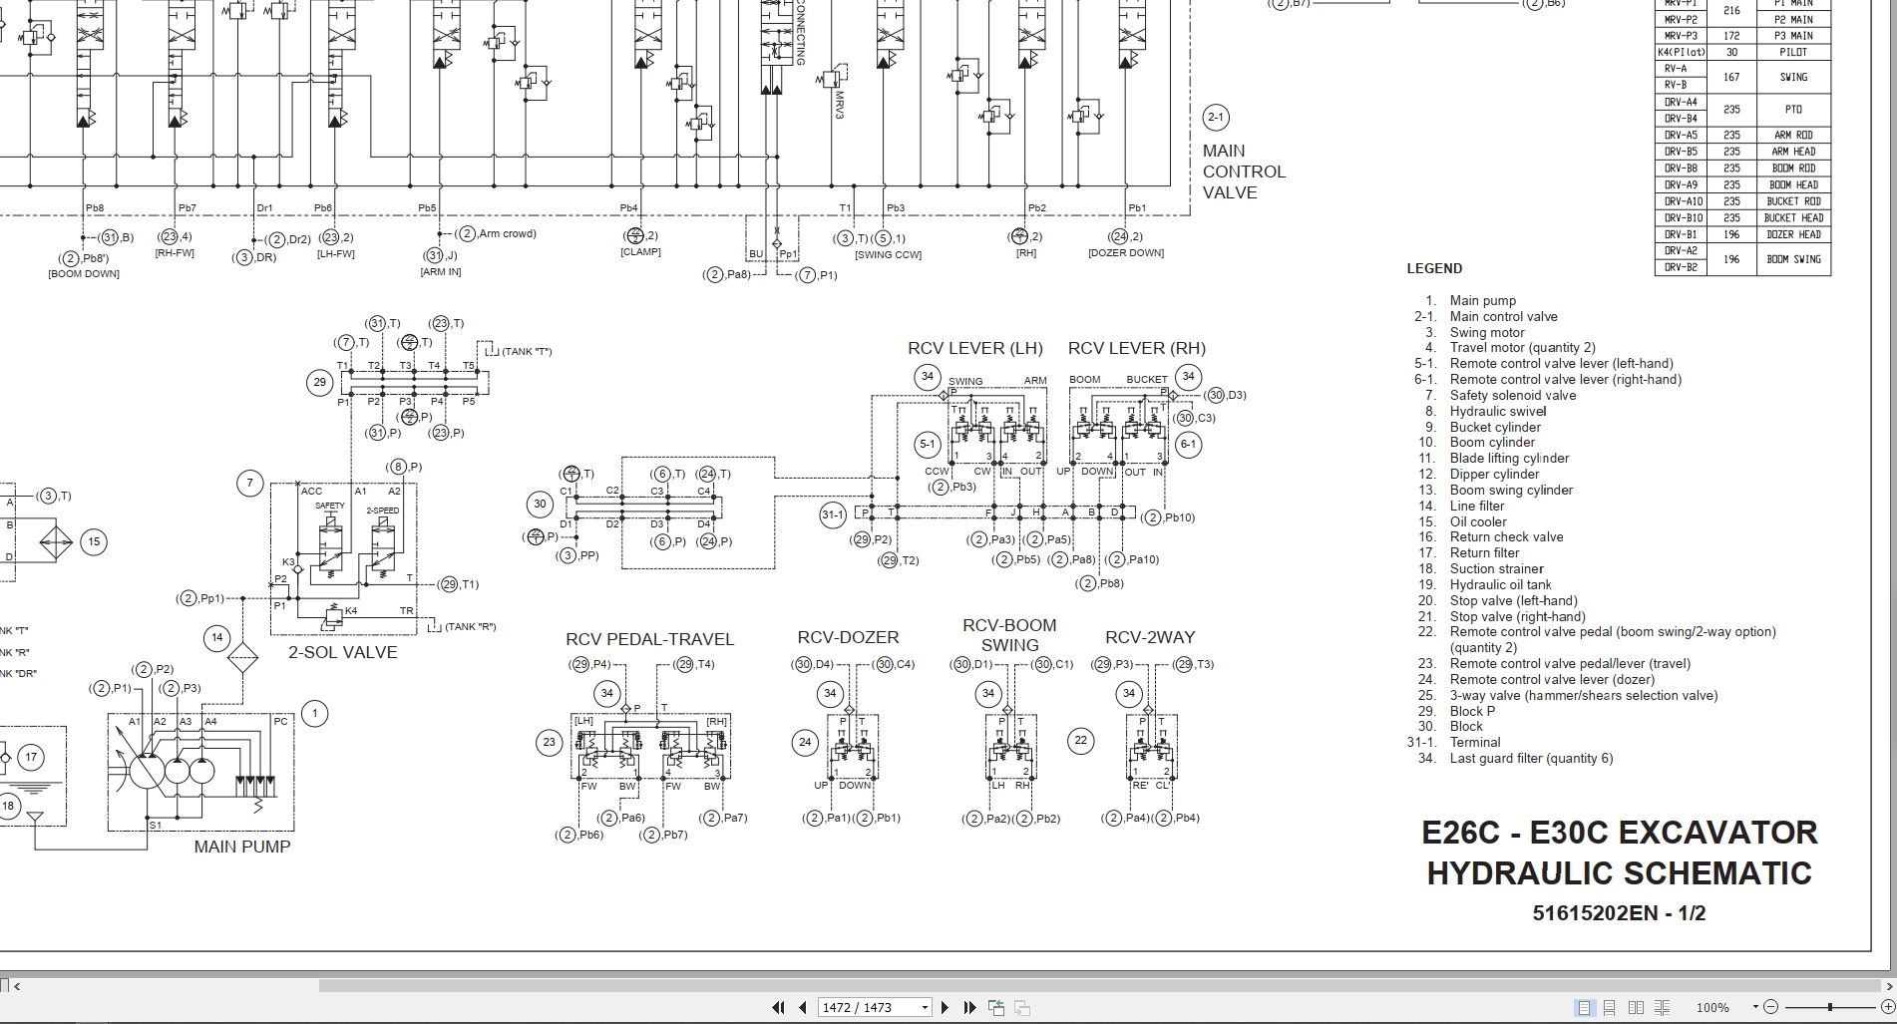Click the zoom out minus button
This screenshot has height=1024, width=1897.
[1771, 1007]
